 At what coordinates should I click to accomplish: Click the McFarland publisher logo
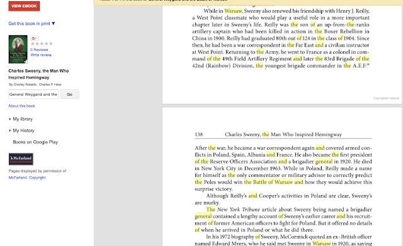click(x=21, y=159)
